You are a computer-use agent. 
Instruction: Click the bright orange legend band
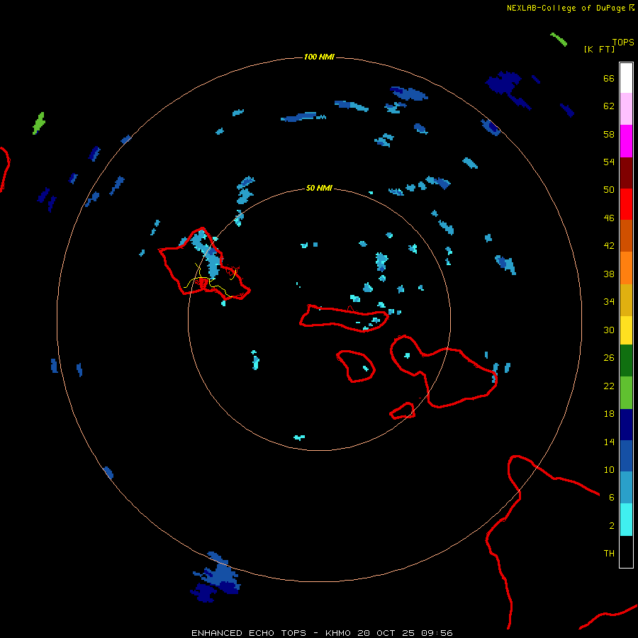click(x=626, y=268)
